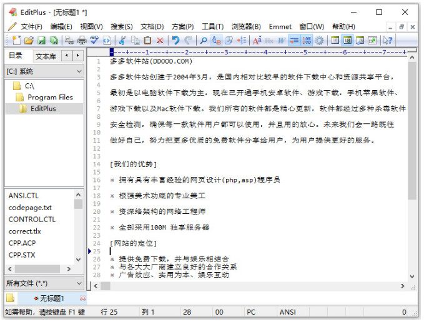Select ANSI.CTL in the file list
Image resolution: width=424 pixels, height=324 pixels.
(x=24, y=196)
